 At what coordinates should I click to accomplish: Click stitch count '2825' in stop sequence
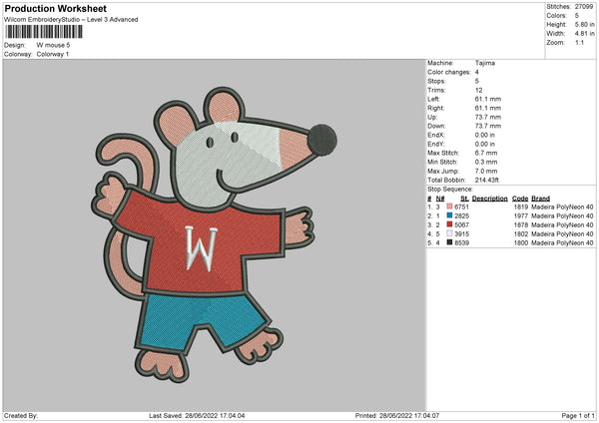pos(461,216)
